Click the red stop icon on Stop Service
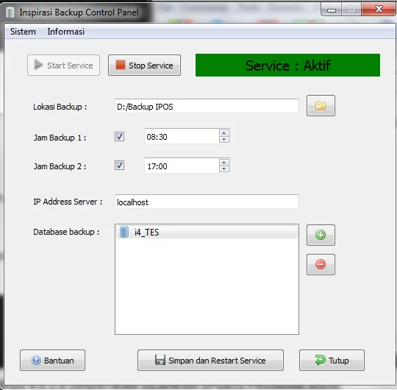Image resolution: width=397 pixels, height=390 pixels. 121,65
